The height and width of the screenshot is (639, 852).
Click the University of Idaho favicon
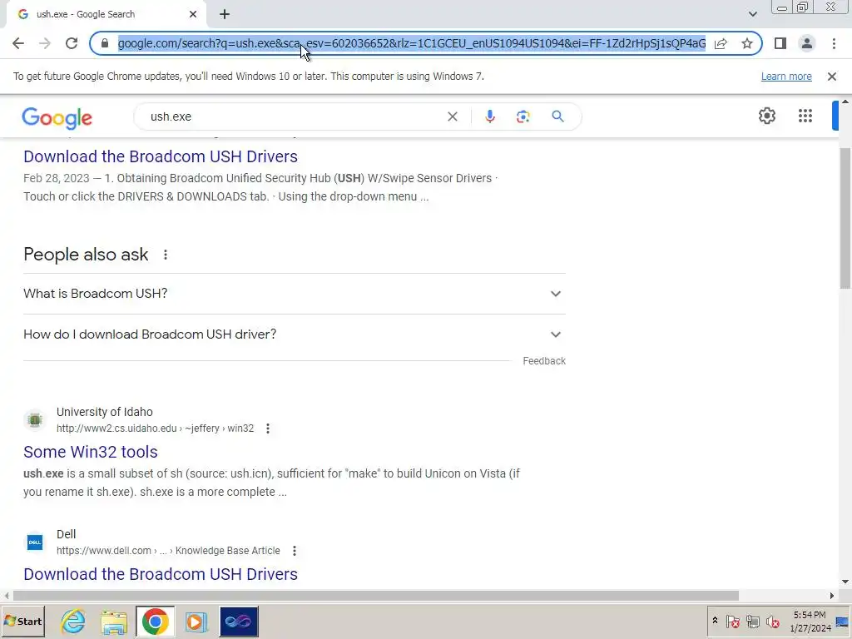[x=35, y=420]
